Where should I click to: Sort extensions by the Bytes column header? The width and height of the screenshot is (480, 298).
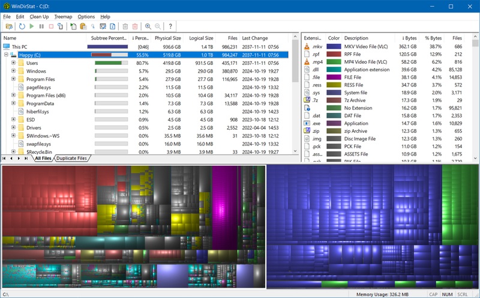(409, 38)
